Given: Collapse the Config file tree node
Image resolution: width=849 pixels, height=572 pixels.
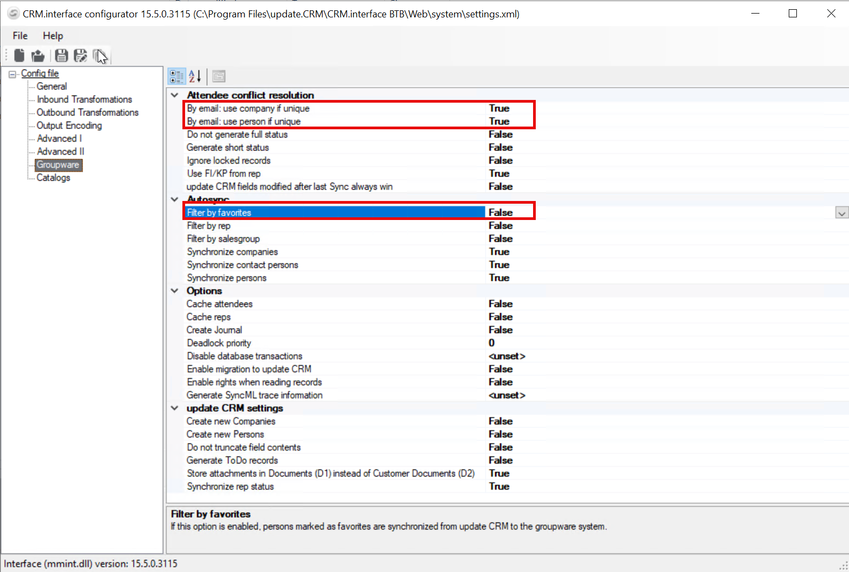Looking at the screenshot, I should [12, 74].
